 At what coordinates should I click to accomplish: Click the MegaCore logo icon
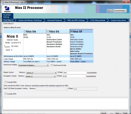click(x=7, y=9)
